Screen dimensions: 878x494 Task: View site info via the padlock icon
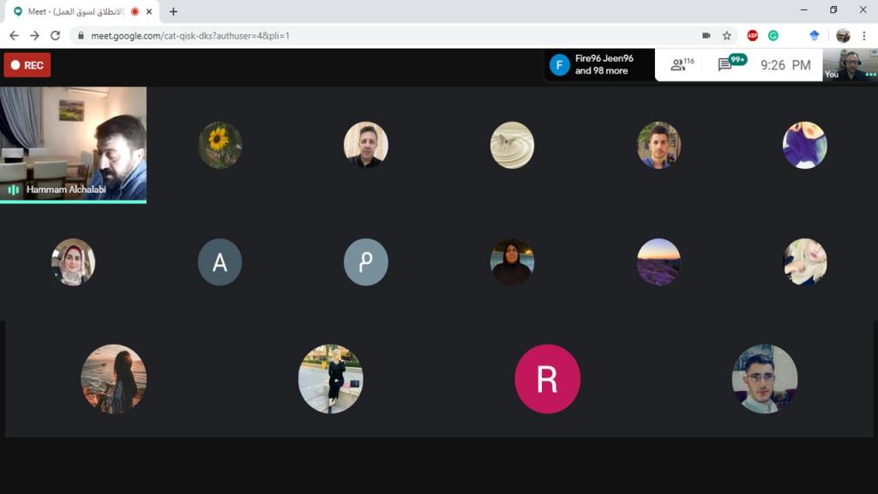point(81,36)
